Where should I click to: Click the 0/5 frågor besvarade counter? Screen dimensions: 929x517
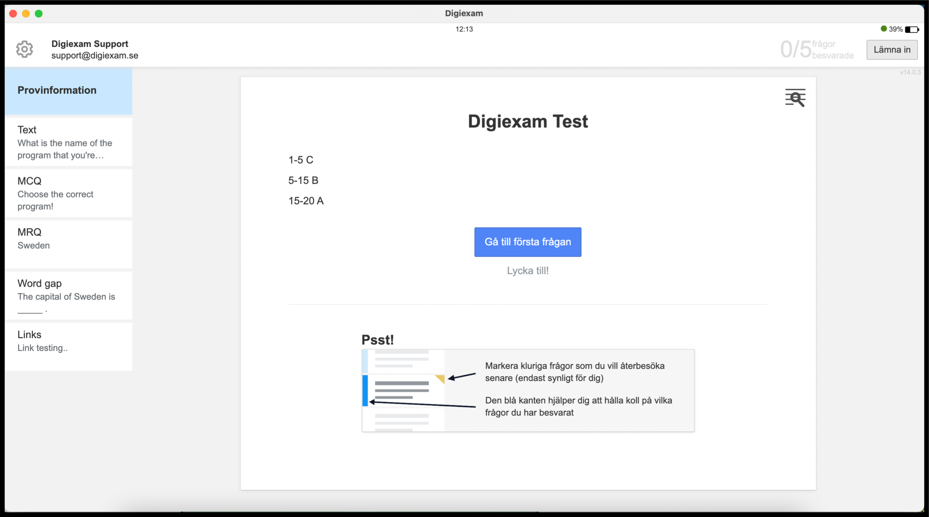coord(817,49)
